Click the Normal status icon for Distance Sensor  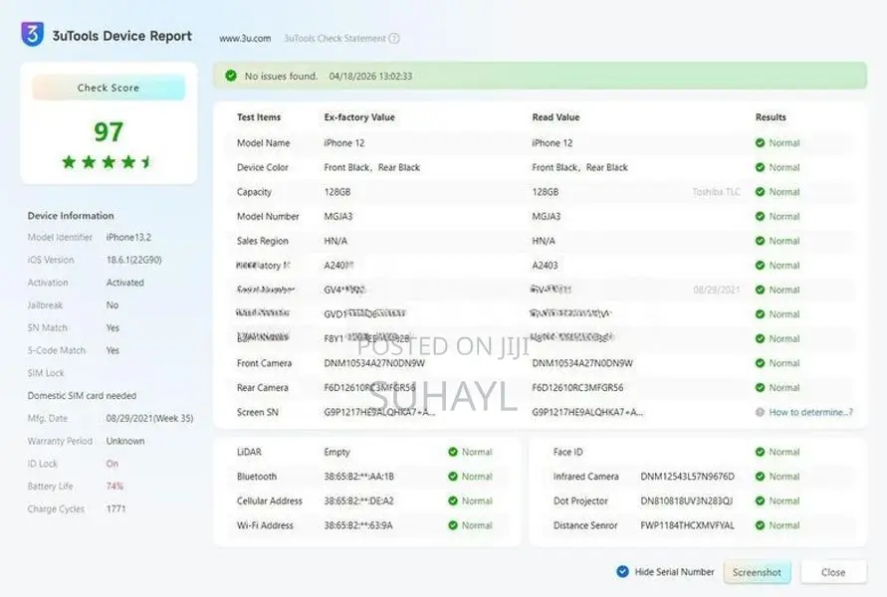tap(760, 525)
